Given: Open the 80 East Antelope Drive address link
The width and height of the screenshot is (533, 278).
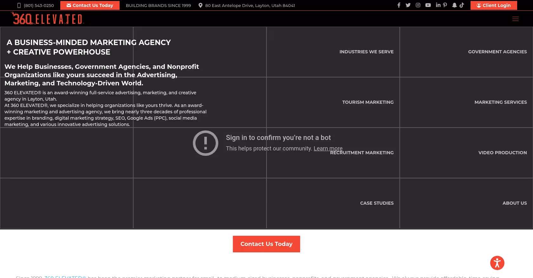Looking at the screenshot, I should tap(250, 5).
